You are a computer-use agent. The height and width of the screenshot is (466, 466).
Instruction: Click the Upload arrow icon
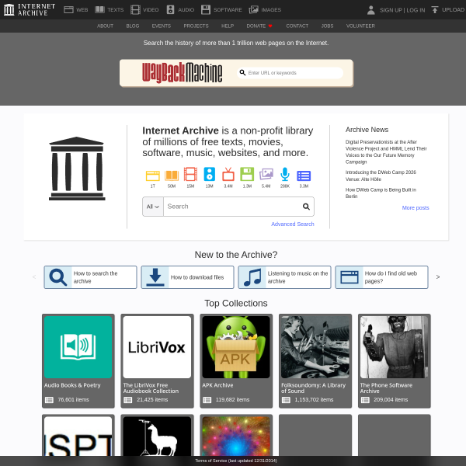tap(435, 10)
